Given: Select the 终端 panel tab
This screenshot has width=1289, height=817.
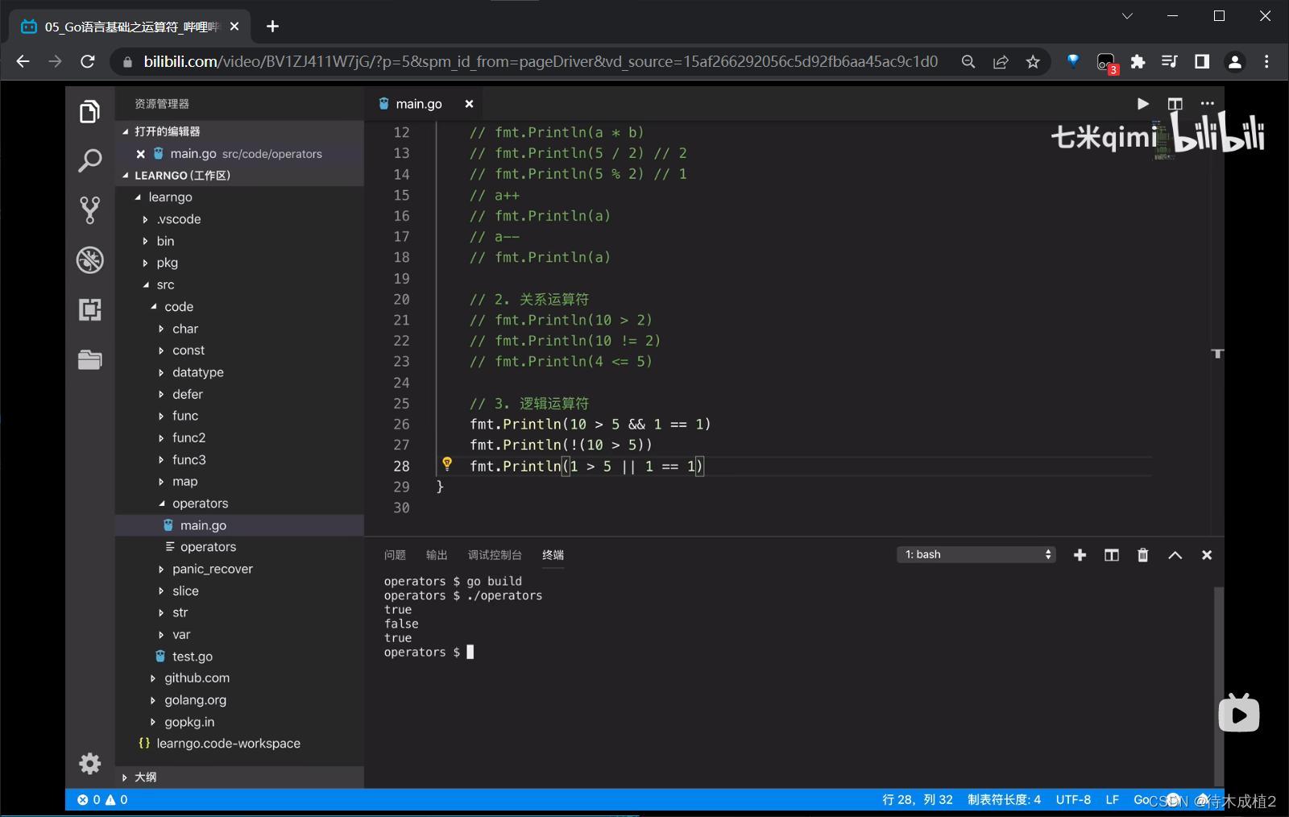Looking at the screenshot, I should point(553,555).
